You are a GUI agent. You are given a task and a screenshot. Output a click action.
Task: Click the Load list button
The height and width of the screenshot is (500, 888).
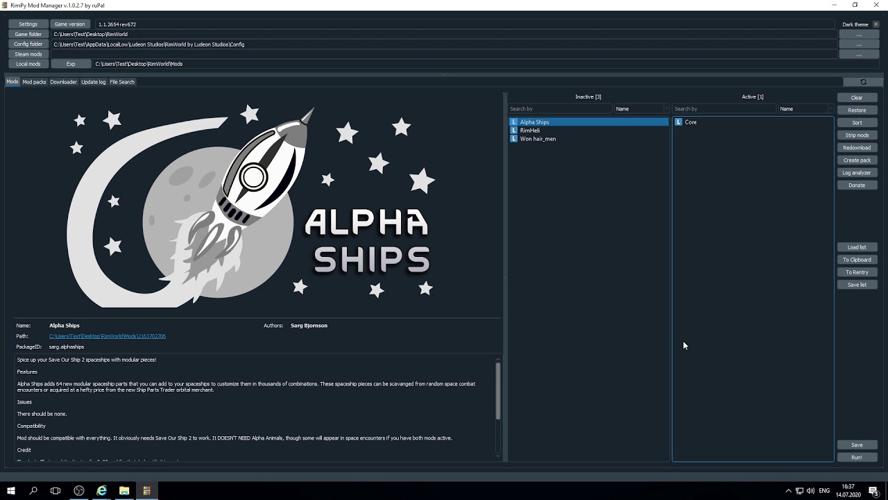coord(857,247)
